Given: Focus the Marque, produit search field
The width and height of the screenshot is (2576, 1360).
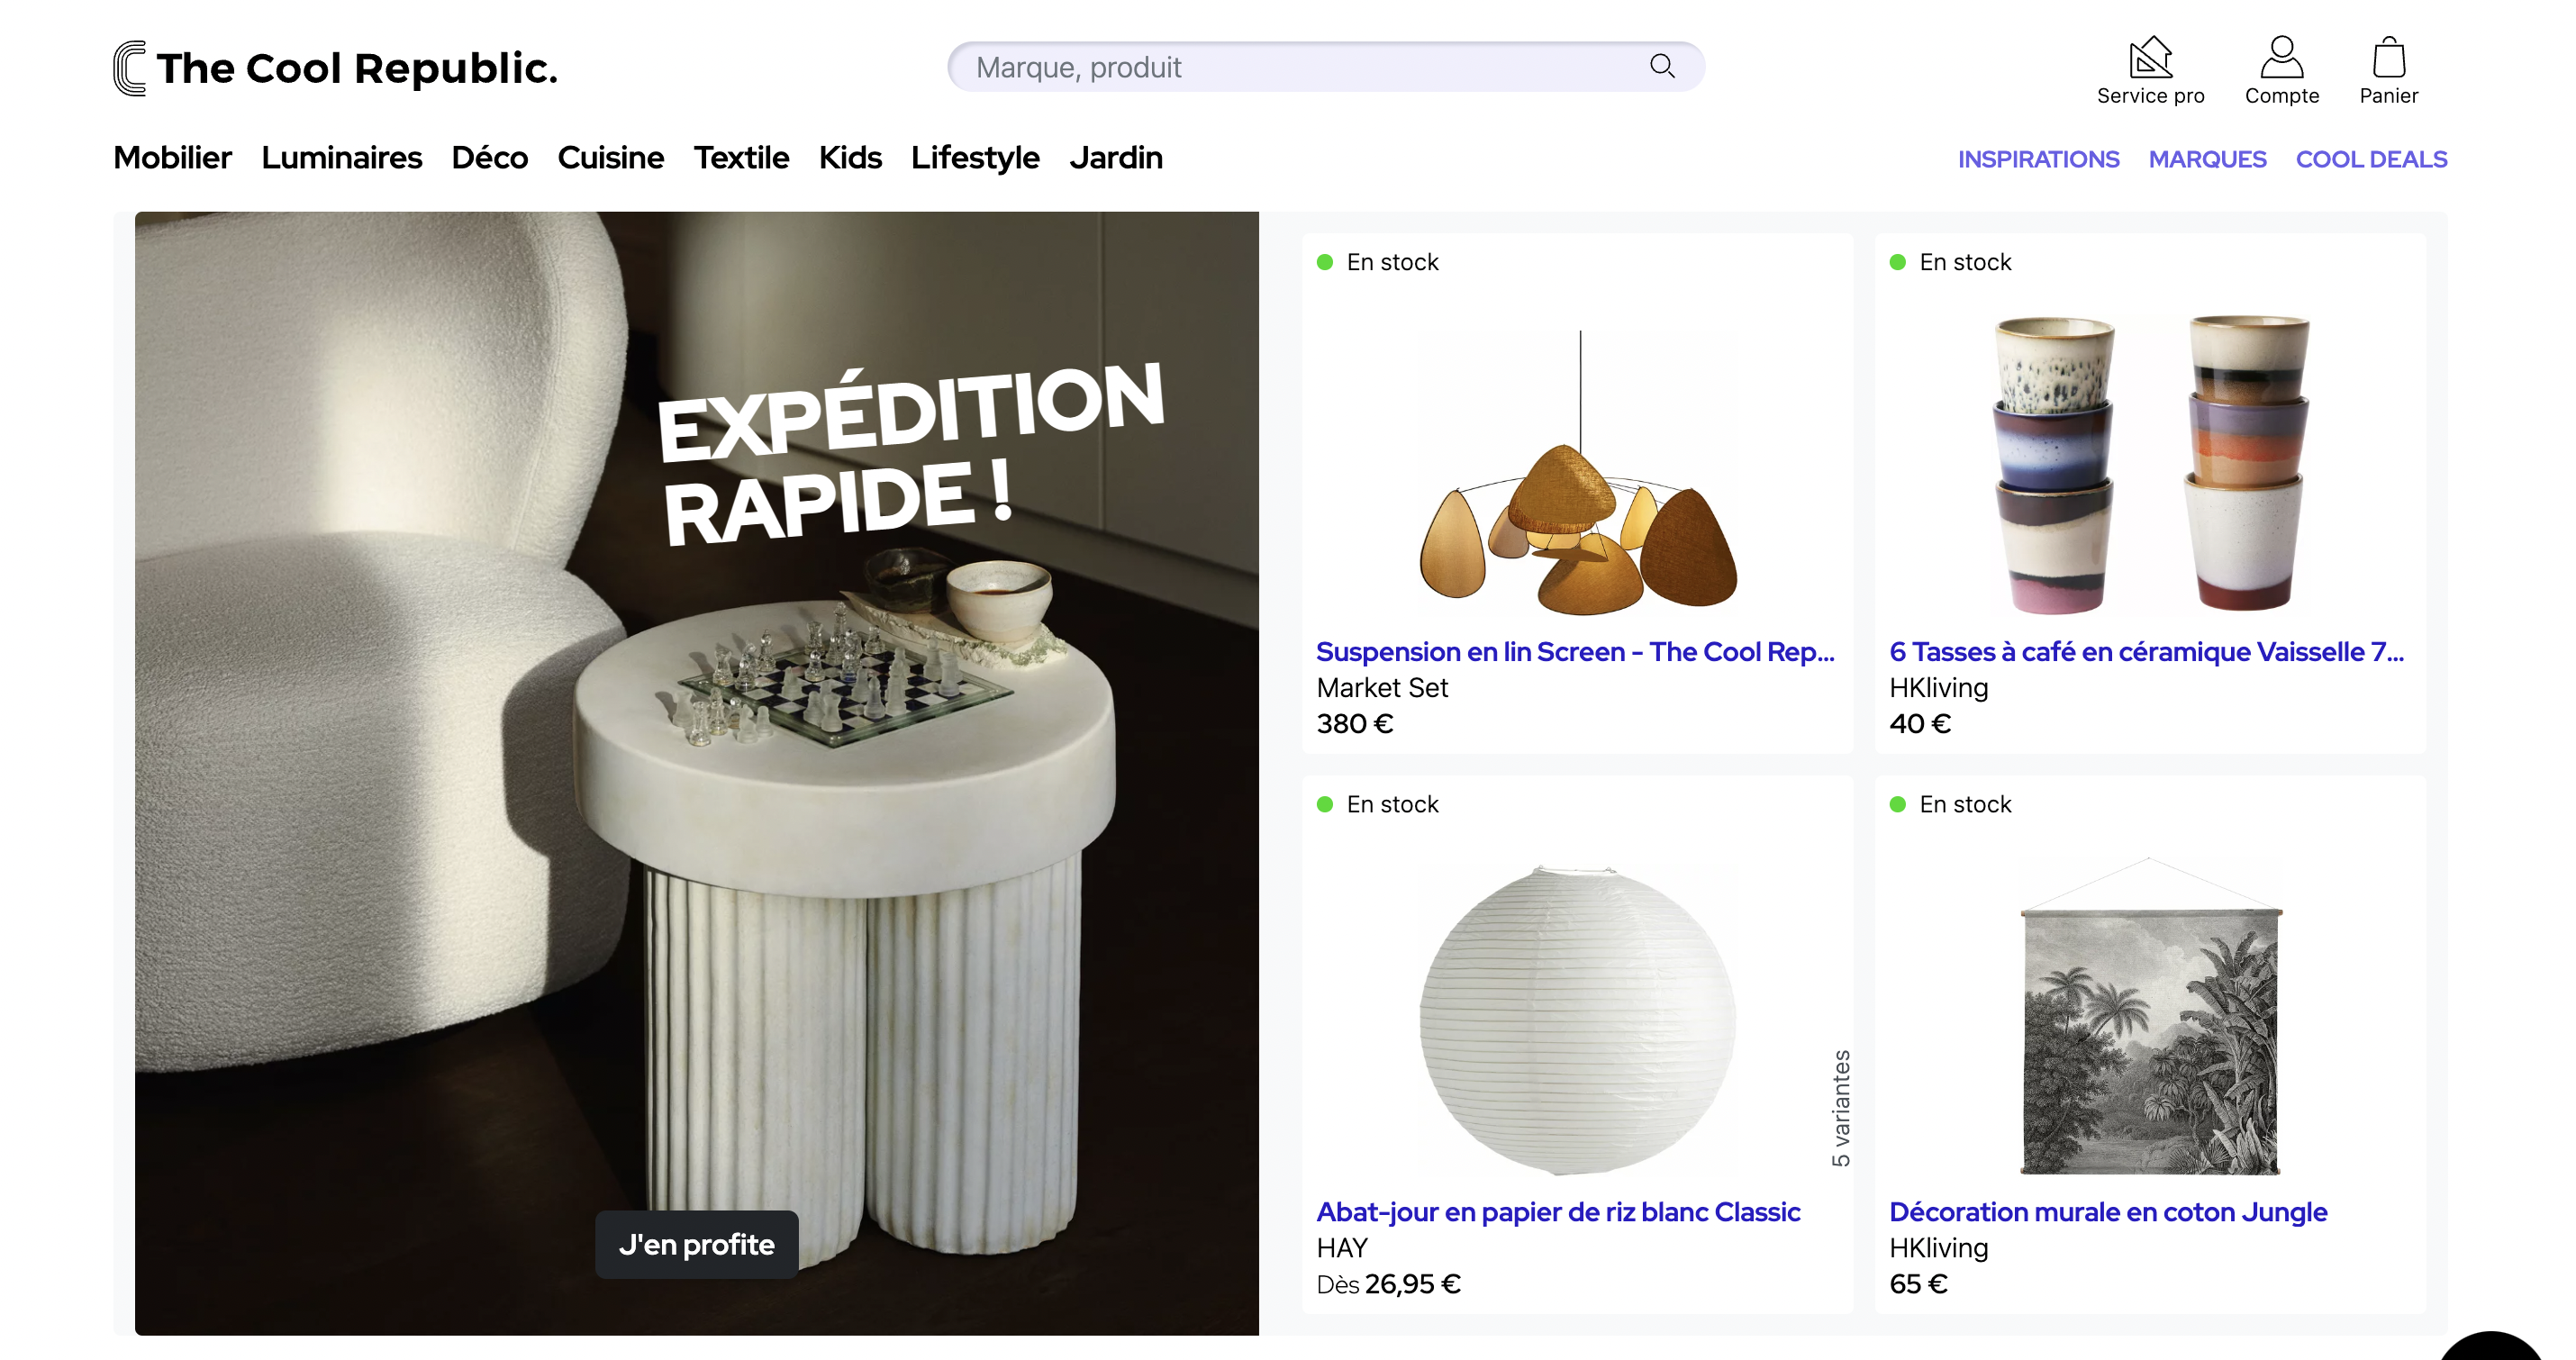Looking at the screenshot, I should 1325,67.
